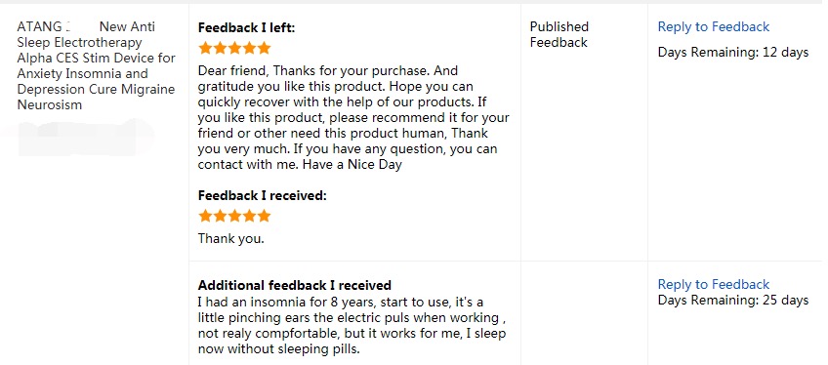Choose the fourth star under Feedback I received
This screenshot has width=828, height=365.
[x=249, y=216]
